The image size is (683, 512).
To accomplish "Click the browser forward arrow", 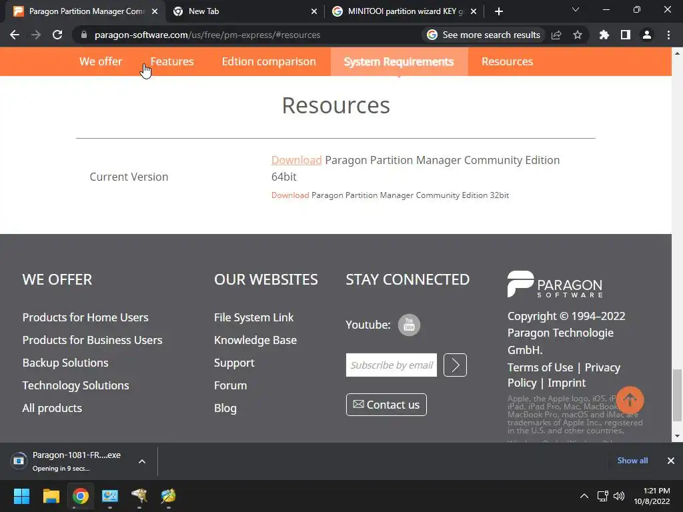I will pos(36,35).
